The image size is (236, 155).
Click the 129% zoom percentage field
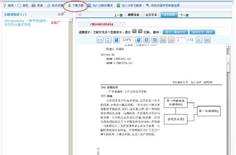[127, 40]
